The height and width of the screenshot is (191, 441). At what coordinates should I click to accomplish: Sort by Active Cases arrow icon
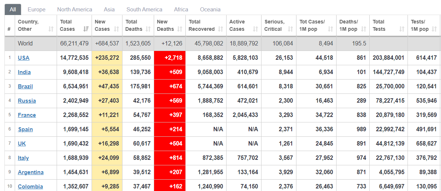[255, 29]
